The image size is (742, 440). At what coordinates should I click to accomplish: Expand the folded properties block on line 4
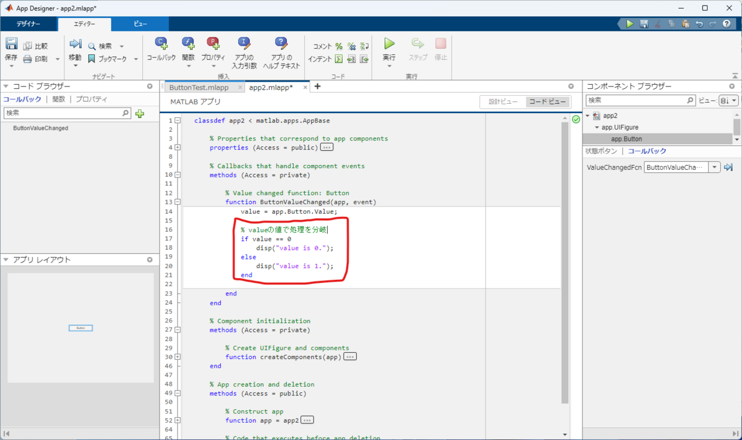tap(178, 148)
